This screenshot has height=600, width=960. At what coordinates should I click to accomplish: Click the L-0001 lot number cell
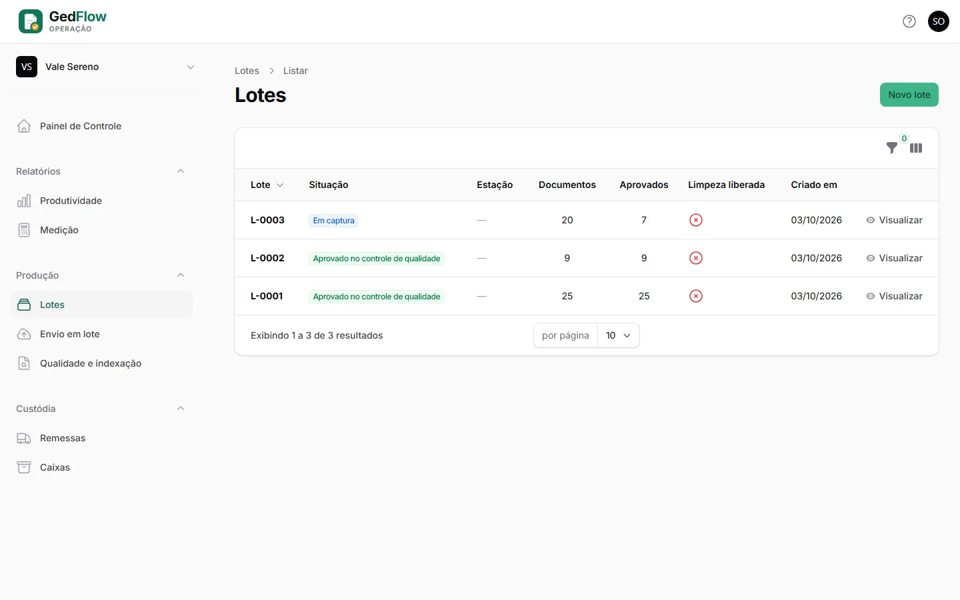[267, 296]
